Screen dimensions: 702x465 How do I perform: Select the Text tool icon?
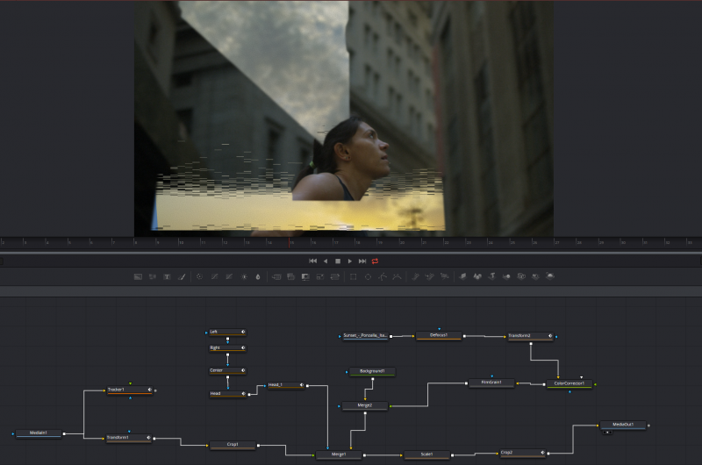click(167, 276)
